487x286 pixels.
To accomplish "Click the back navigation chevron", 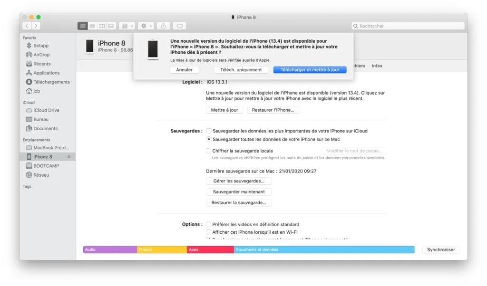I will click(x=26, y=26).
